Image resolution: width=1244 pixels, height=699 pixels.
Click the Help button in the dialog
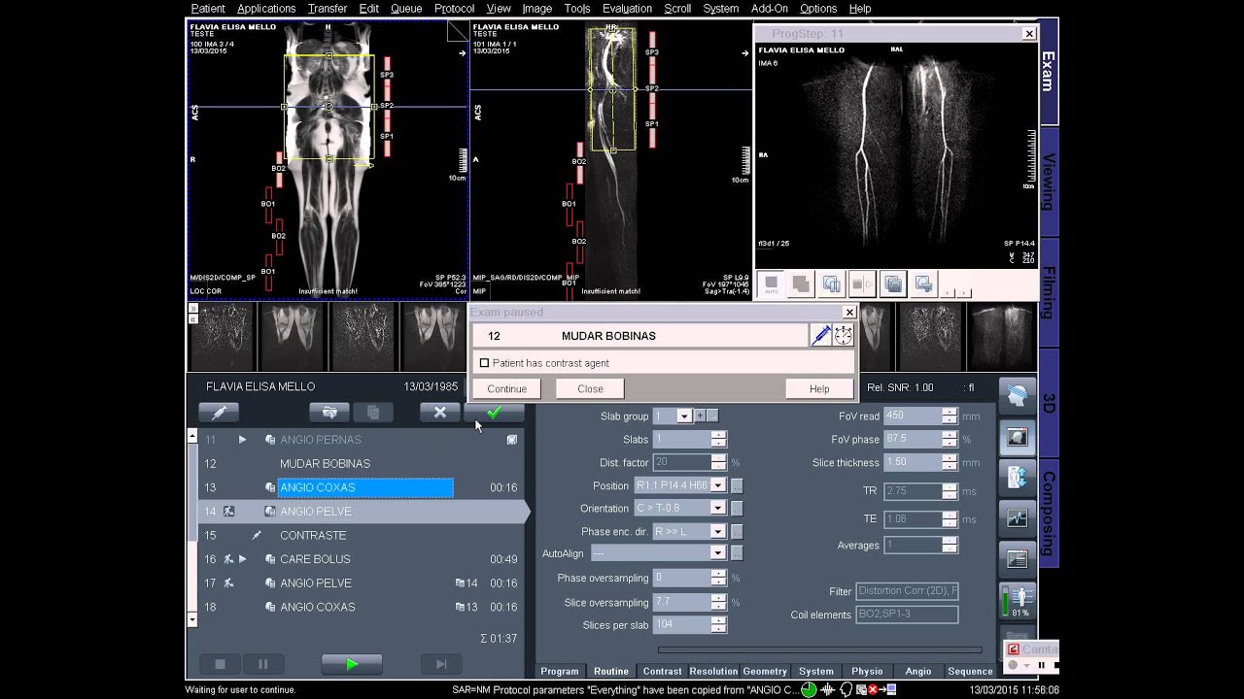click(819, 388)
